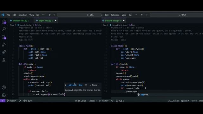Click the DSA search box in left window

point(79,15)
